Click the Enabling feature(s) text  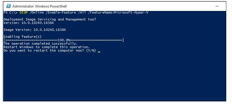(22, 37)
